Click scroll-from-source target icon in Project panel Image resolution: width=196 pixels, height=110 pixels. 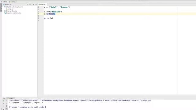click(27, 5)
